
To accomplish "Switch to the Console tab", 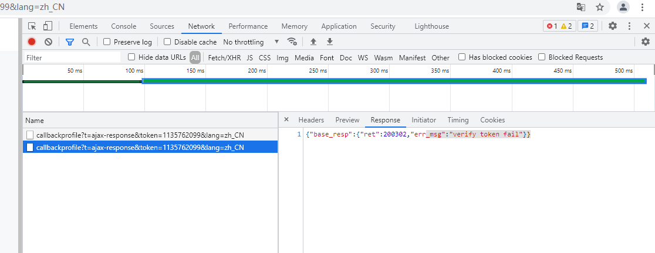I will [x=124, y=26].
